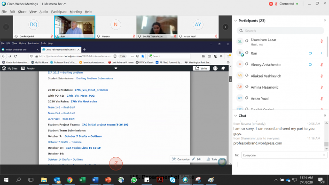Toggle mute on Nevena video tile
The height and width of the screenshot is (185, 329).
[134, 36]
